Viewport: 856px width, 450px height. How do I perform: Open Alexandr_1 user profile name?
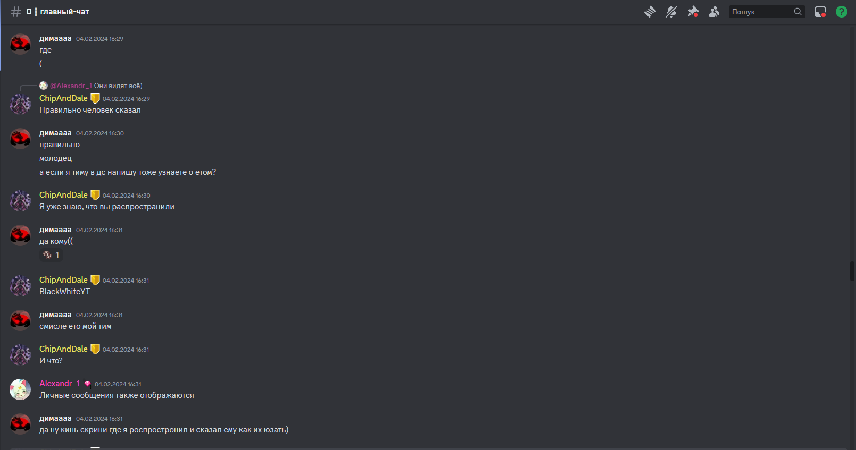click(60, 384)
